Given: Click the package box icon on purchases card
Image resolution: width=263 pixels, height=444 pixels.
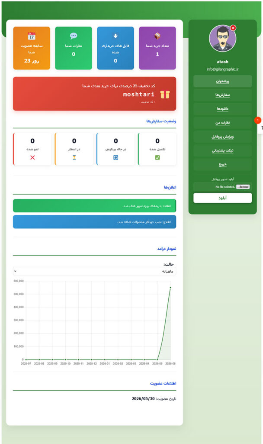Looking at the screenshot, I should [157, 36].
